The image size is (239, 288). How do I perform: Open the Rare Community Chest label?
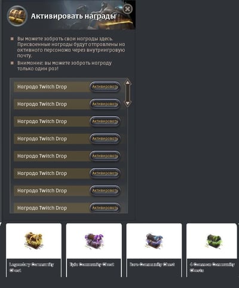coord(152,265)
